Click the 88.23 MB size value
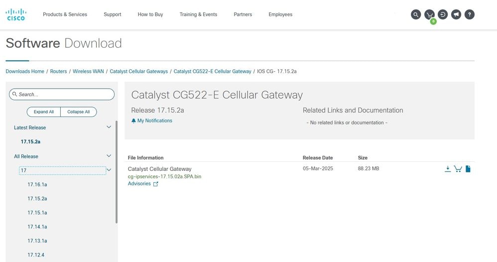 pyautogui.click(x=369, y=168)
